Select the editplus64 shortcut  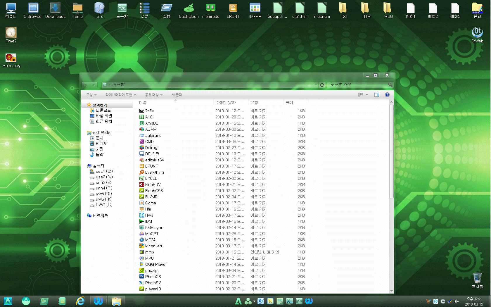click(x=151, y=160)
